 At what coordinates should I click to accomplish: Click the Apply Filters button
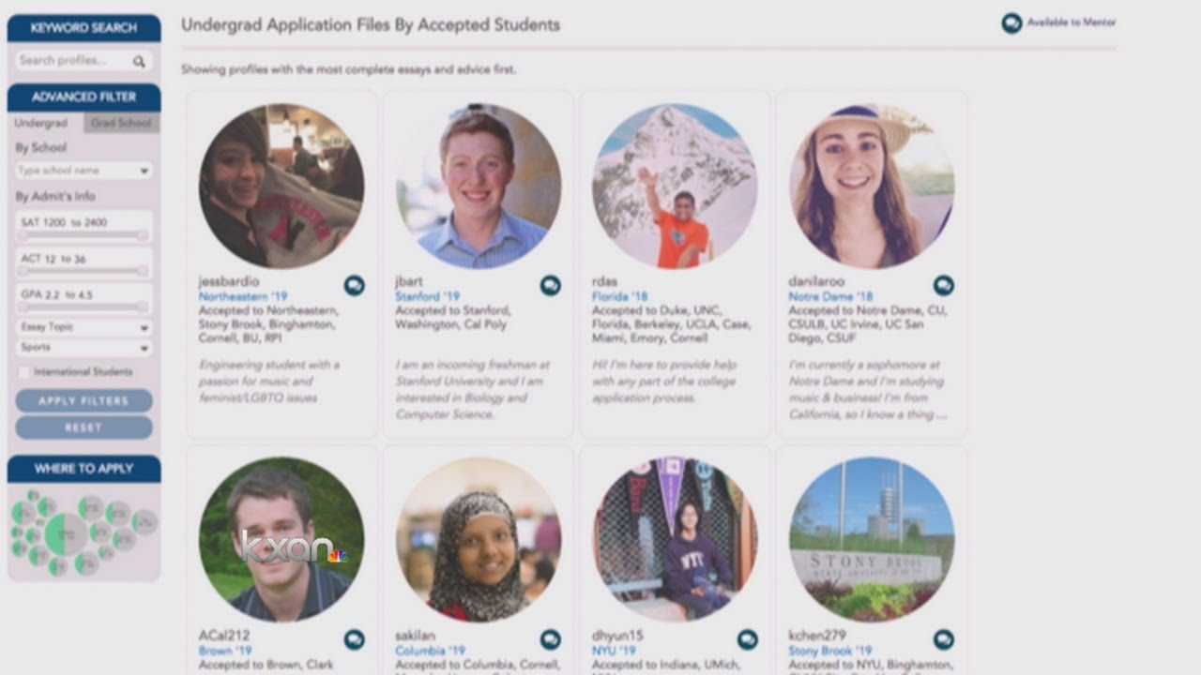pyautogui.click(x=84, y=401)
